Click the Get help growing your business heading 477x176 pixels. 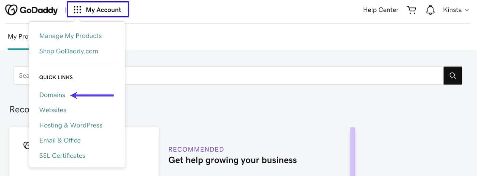tap(232, 160)
